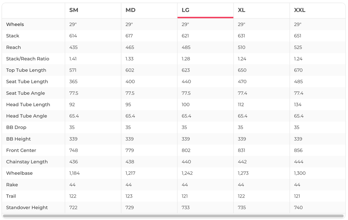Image resolution: width=348 pixels, height=220 pixels.
Task: Click the MD Front Center value 779
Action: click(130, 150)
